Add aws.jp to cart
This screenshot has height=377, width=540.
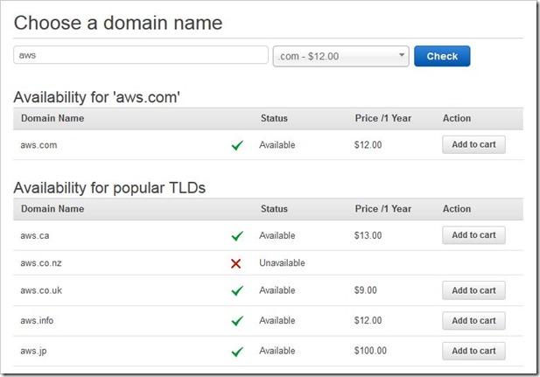click(473, 351)
